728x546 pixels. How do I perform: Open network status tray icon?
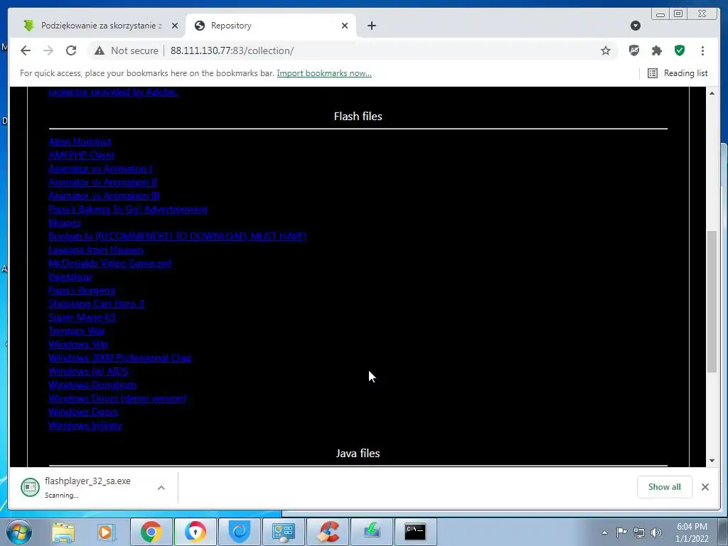(x=639, y=532)
